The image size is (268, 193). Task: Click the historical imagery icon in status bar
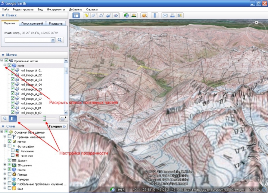pyautogui.click(x=112, y=189)
